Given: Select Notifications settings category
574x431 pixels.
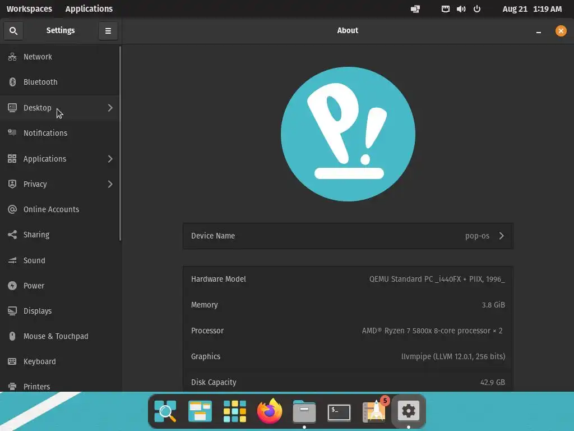Looking at the screenshot, I should 59,133.
